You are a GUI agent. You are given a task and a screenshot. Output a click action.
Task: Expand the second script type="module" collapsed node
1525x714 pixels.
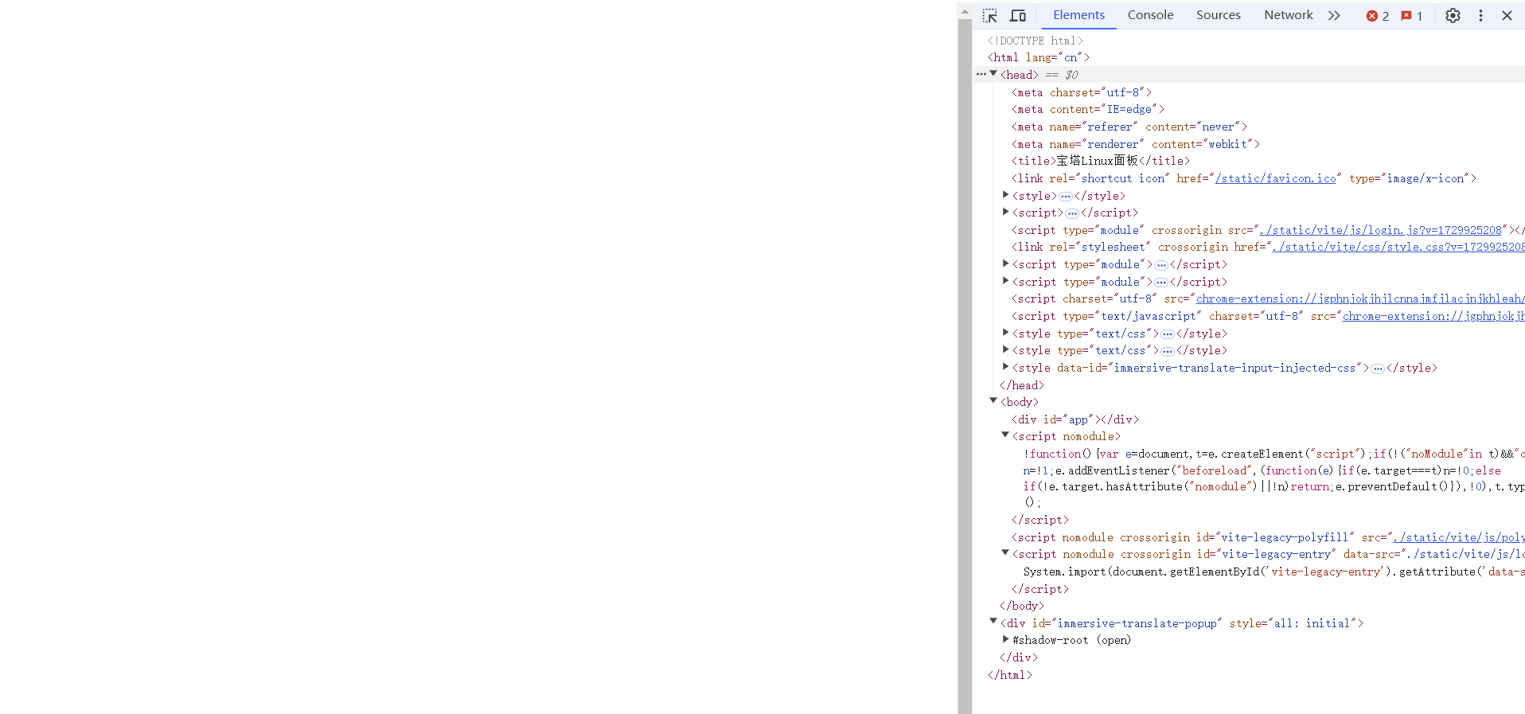tap(1005, 281)
